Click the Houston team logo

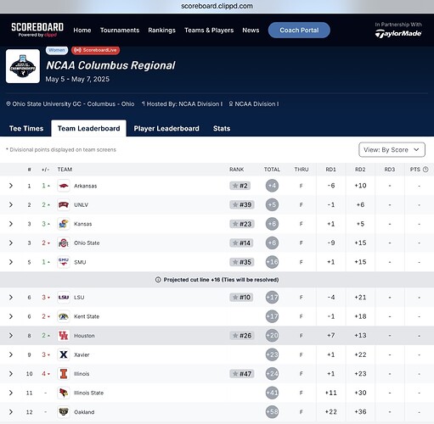(x=64, y=336)
